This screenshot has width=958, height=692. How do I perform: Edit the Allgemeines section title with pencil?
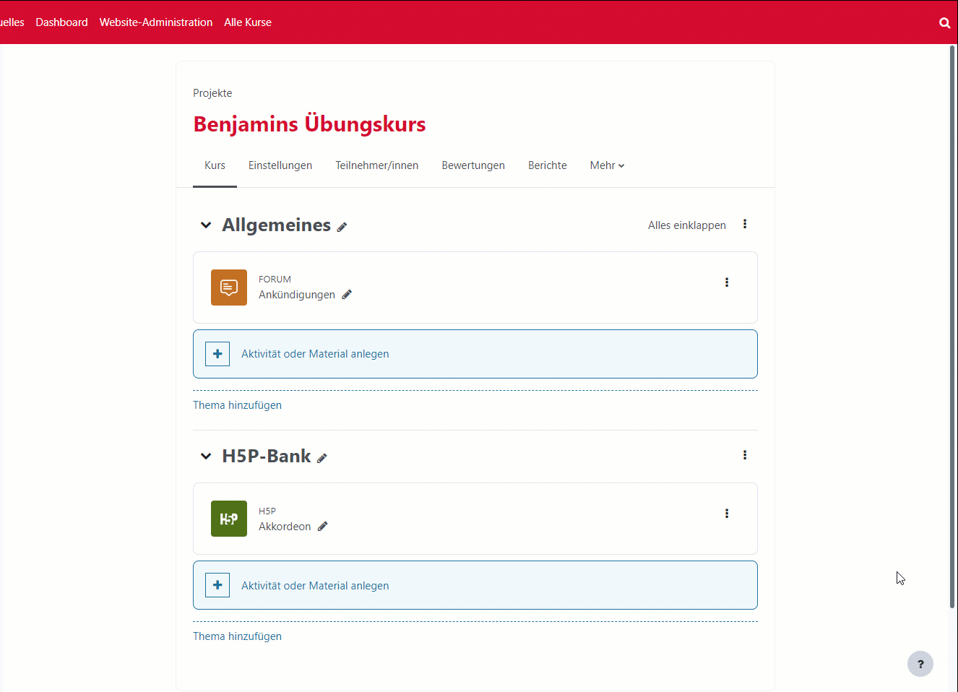pyautogui.click(x=342, y=227)
